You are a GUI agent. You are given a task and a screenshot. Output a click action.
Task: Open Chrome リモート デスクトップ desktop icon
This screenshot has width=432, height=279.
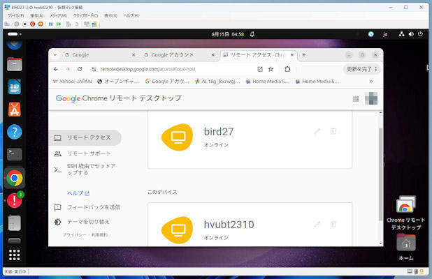(x=405, y=213)
